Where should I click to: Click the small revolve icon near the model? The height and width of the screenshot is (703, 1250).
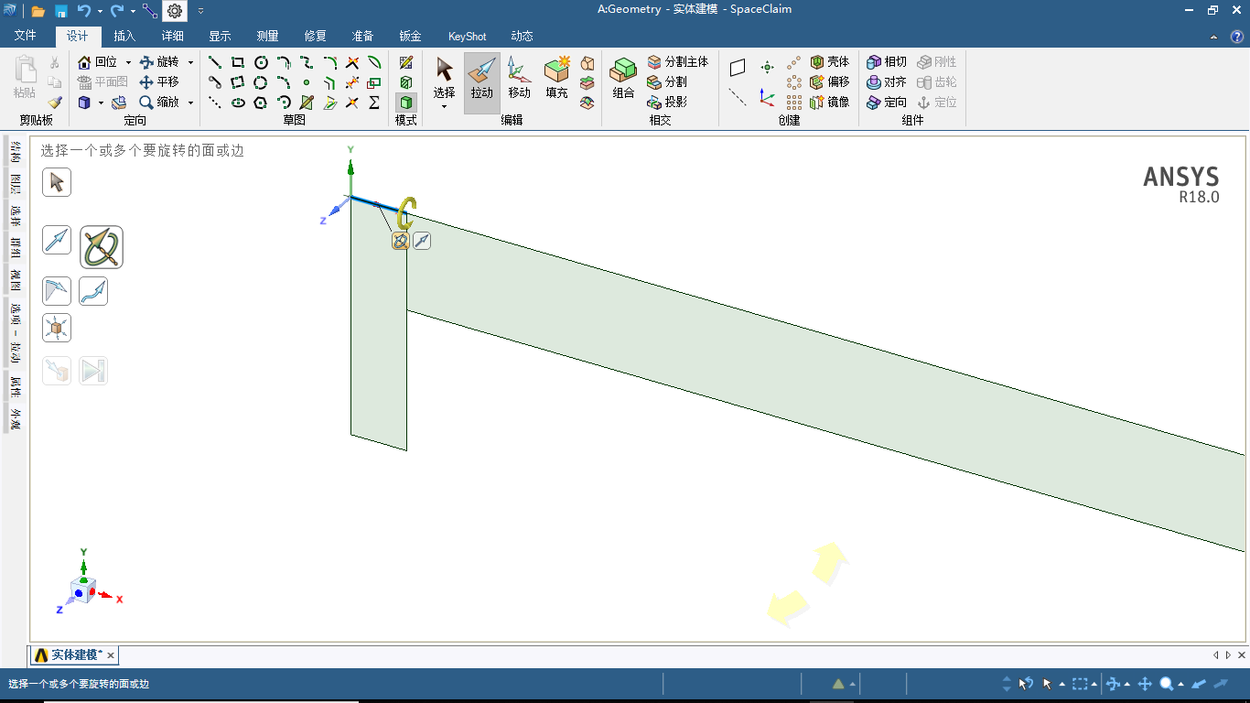(x=400, y=241)
